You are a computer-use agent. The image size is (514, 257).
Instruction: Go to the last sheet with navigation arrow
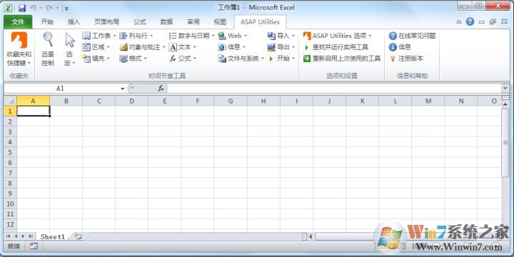(31, 236)
